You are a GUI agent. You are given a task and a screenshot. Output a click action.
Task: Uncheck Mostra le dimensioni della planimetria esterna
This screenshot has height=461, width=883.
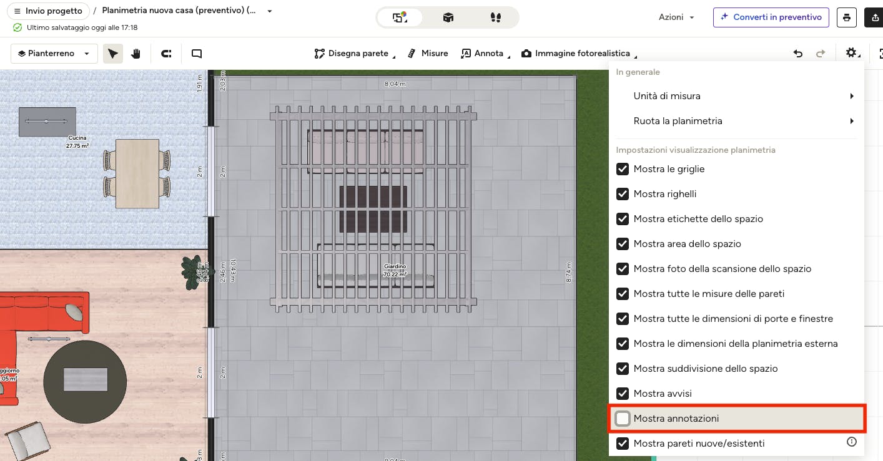pyautogui.click(x=623, y=344)
